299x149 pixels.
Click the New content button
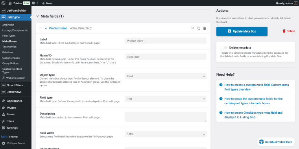47,3
